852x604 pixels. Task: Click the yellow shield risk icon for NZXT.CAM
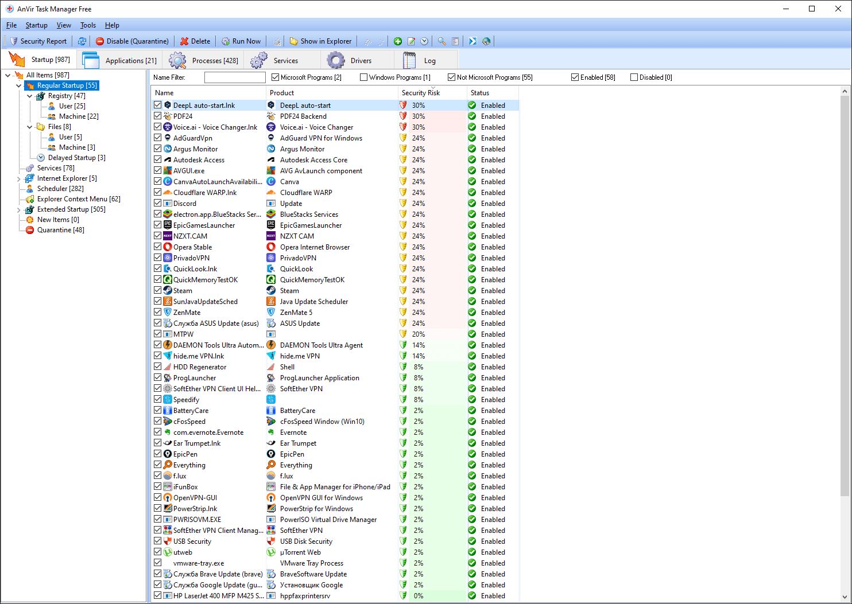(x=403, y=236)
